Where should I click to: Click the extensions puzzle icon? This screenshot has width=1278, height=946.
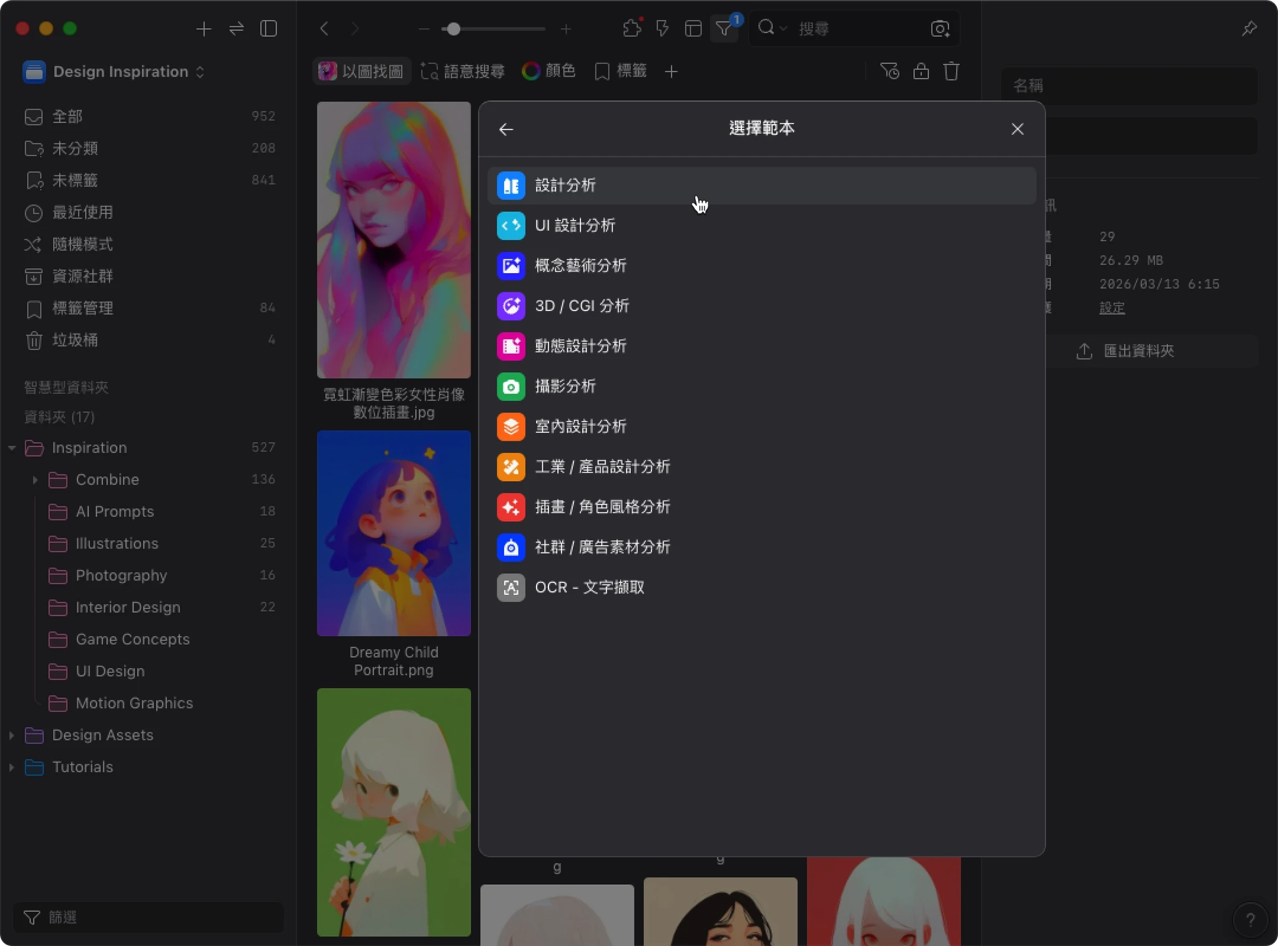(x=632, y=29)
